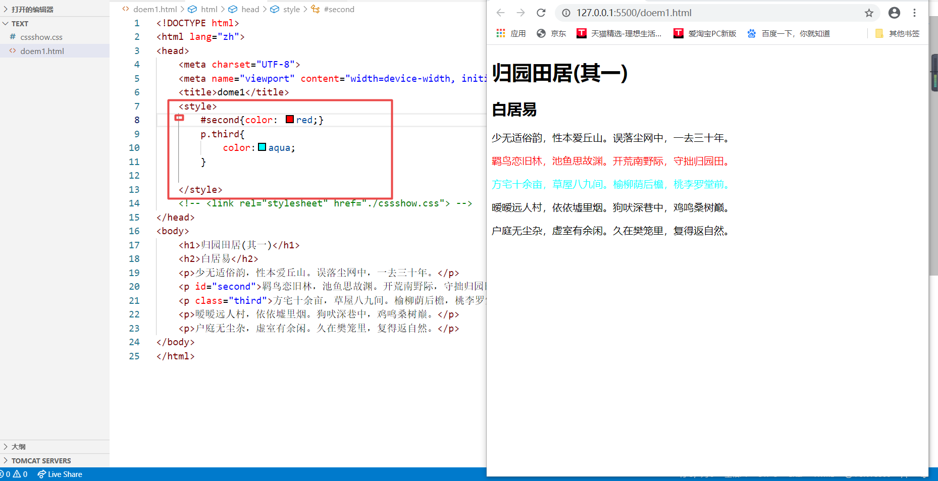Select the style breadcrumb item
The image size is (938, 481).
tap(291, 9)
